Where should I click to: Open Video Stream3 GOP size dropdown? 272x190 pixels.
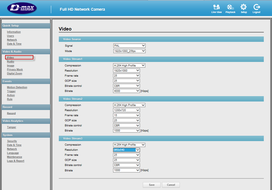pyautogui.click(x=126, y=160)
